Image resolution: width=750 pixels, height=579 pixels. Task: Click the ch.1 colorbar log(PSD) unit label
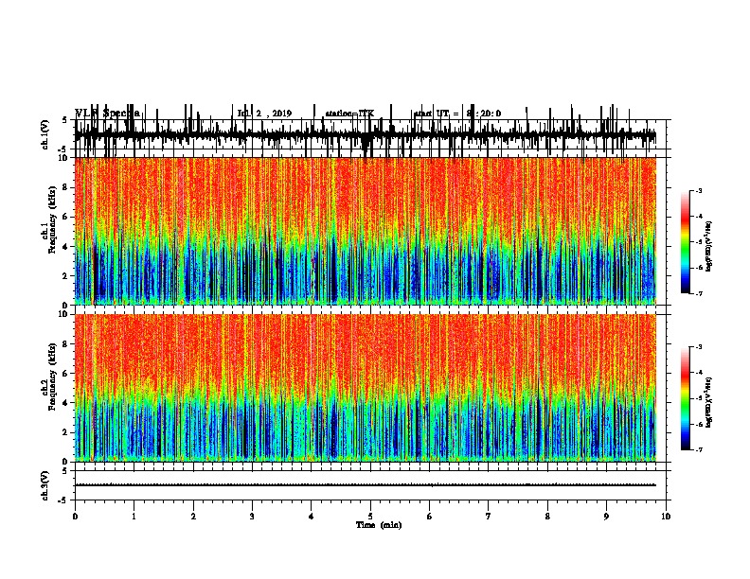tap(709, 247)
